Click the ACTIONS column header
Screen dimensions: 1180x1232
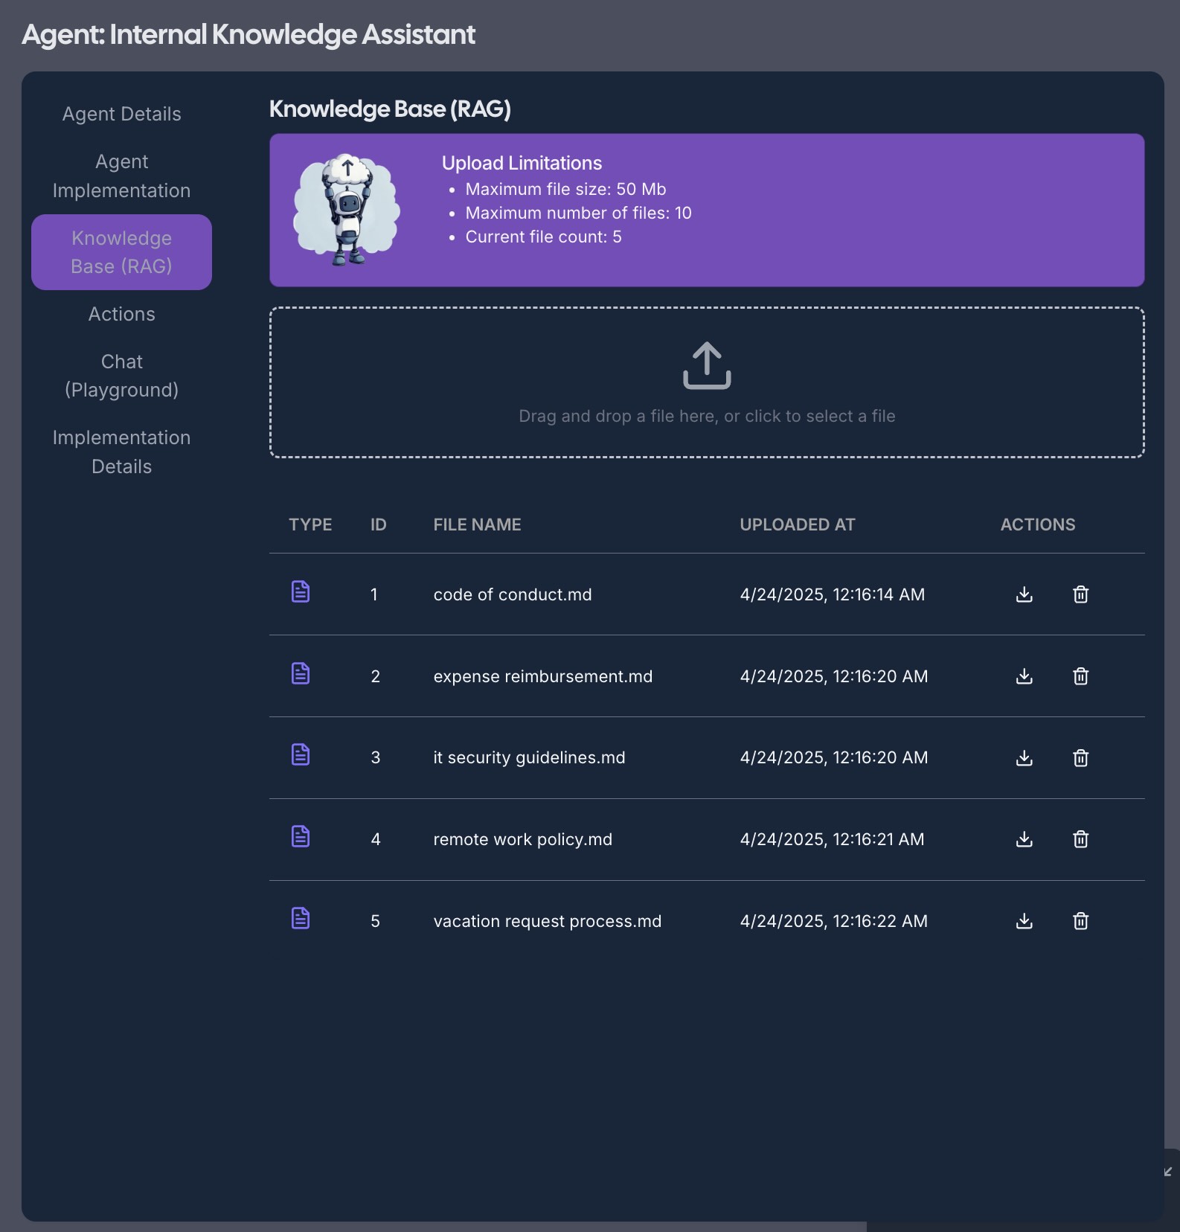coord(1038,524)
